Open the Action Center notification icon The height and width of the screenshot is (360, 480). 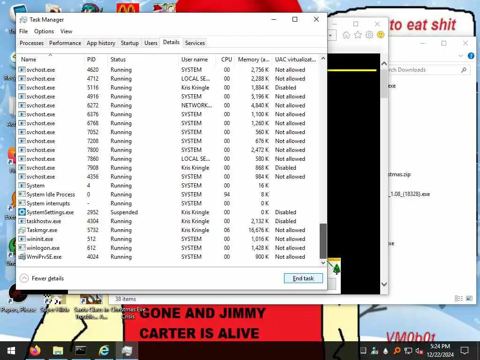coord(465,351)
